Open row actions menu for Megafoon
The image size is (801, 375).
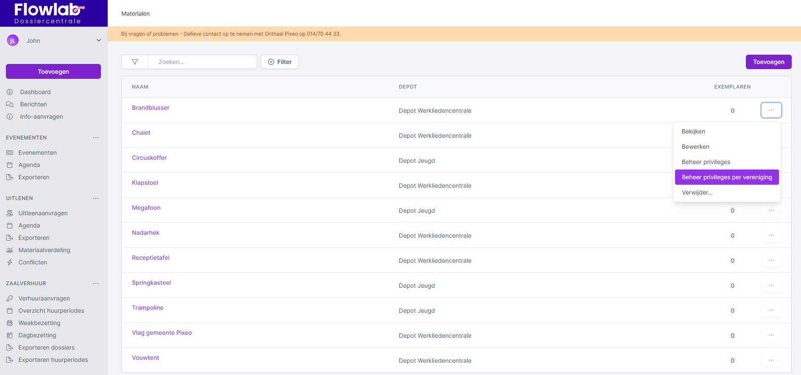(x=771, y=211)
